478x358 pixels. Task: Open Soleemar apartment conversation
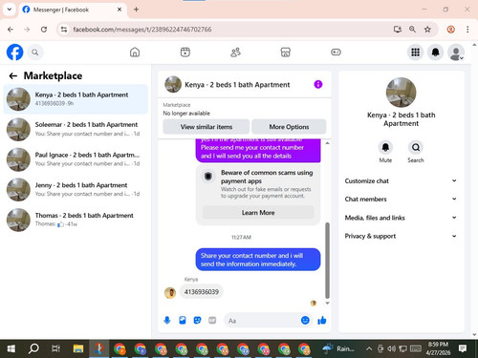[x=76, y=129]
